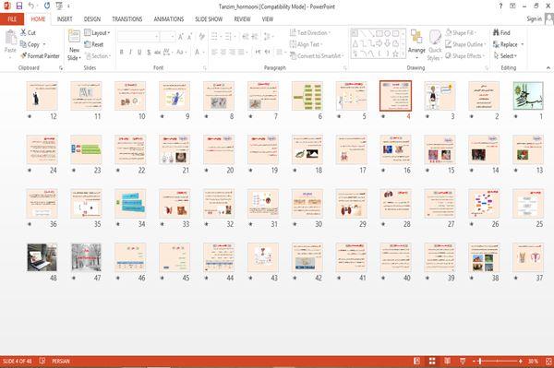Image resolution: width=554 pixels, height=368 pixels.
Task: Select slide 48 thumbnail with laptop photo
Action: 42,257
